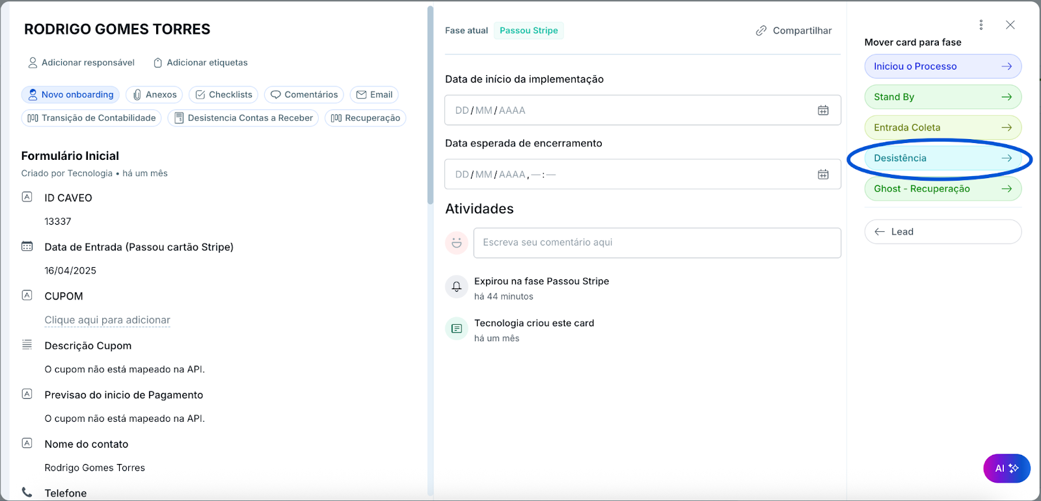Close the card panel with X
The height and width of the screenshot is (501, 1041).
click(1010, 25)
